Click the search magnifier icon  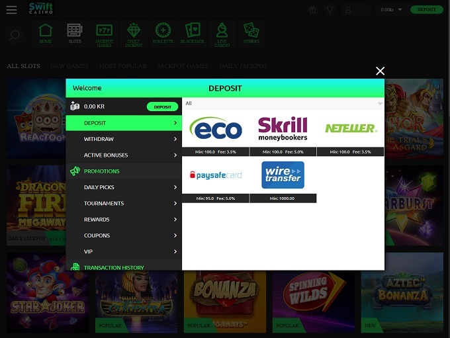(15, 35)
